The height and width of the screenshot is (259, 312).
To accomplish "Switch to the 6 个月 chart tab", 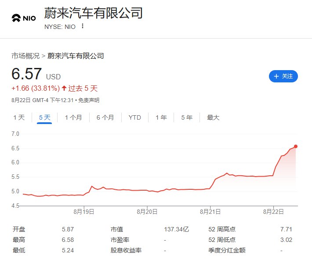I will [x=105, y=117].
